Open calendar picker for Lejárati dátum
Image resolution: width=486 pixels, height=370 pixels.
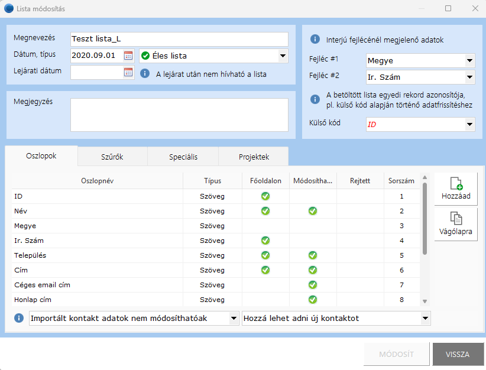tap(128, 73)
